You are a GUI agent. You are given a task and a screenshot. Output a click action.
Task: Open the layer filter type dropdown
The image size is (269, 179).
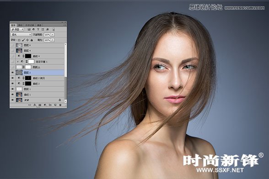(17, 30)
